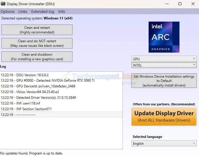Minimize the DDU window
Screen dimensions: 199x157
[x=167, y=4]
